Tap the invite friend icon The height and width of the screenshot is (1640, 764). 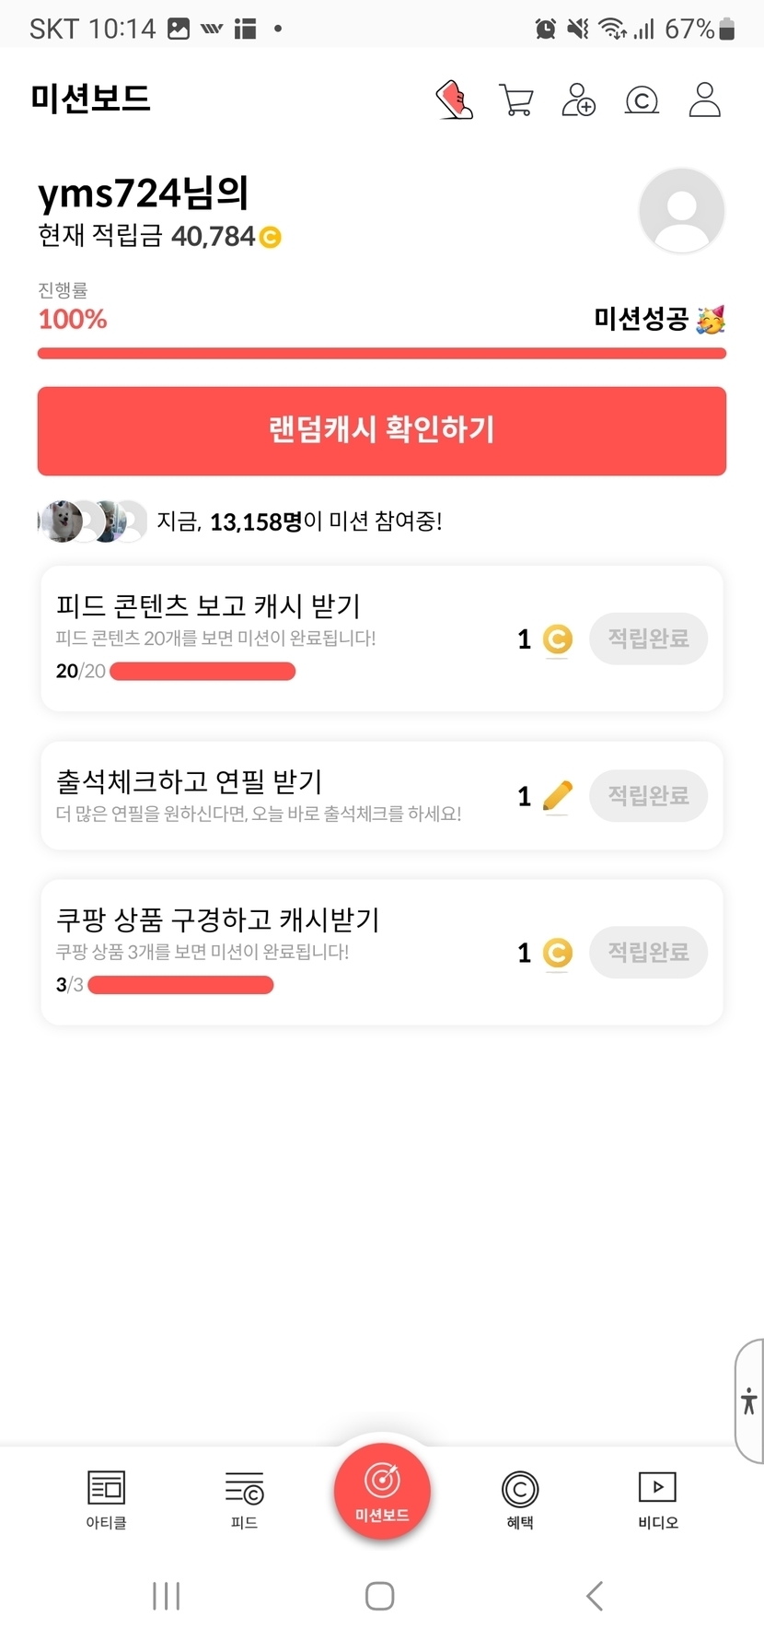[579, 100]
